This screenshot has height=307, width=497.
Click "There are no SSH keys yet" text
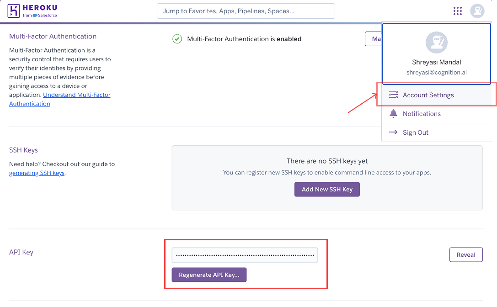(x=327, y=161)
